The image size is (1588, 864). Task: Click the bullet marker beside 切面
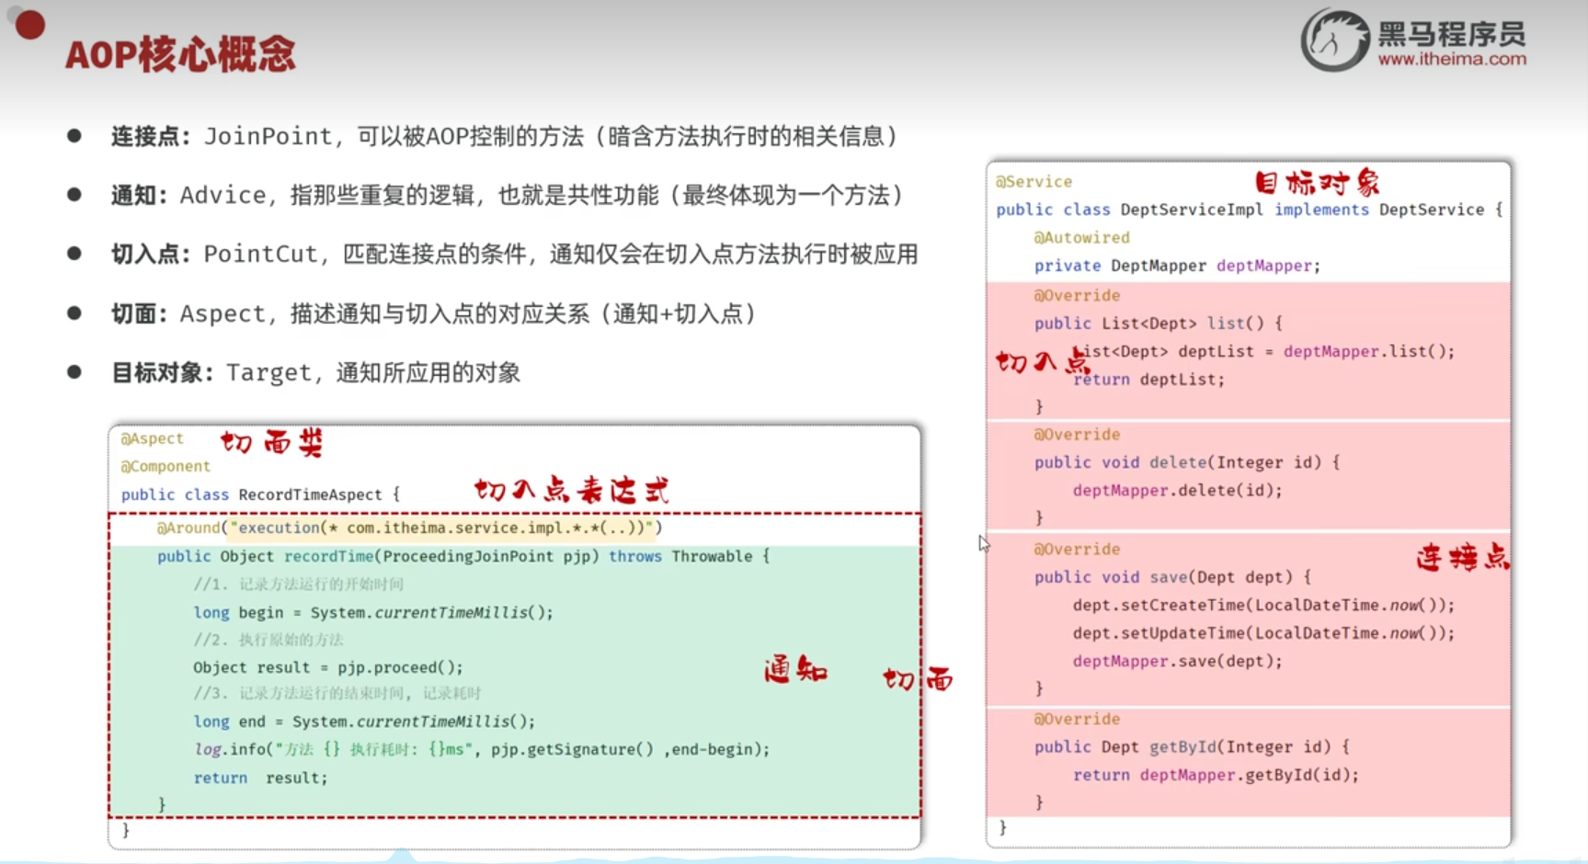pos(74,312)
